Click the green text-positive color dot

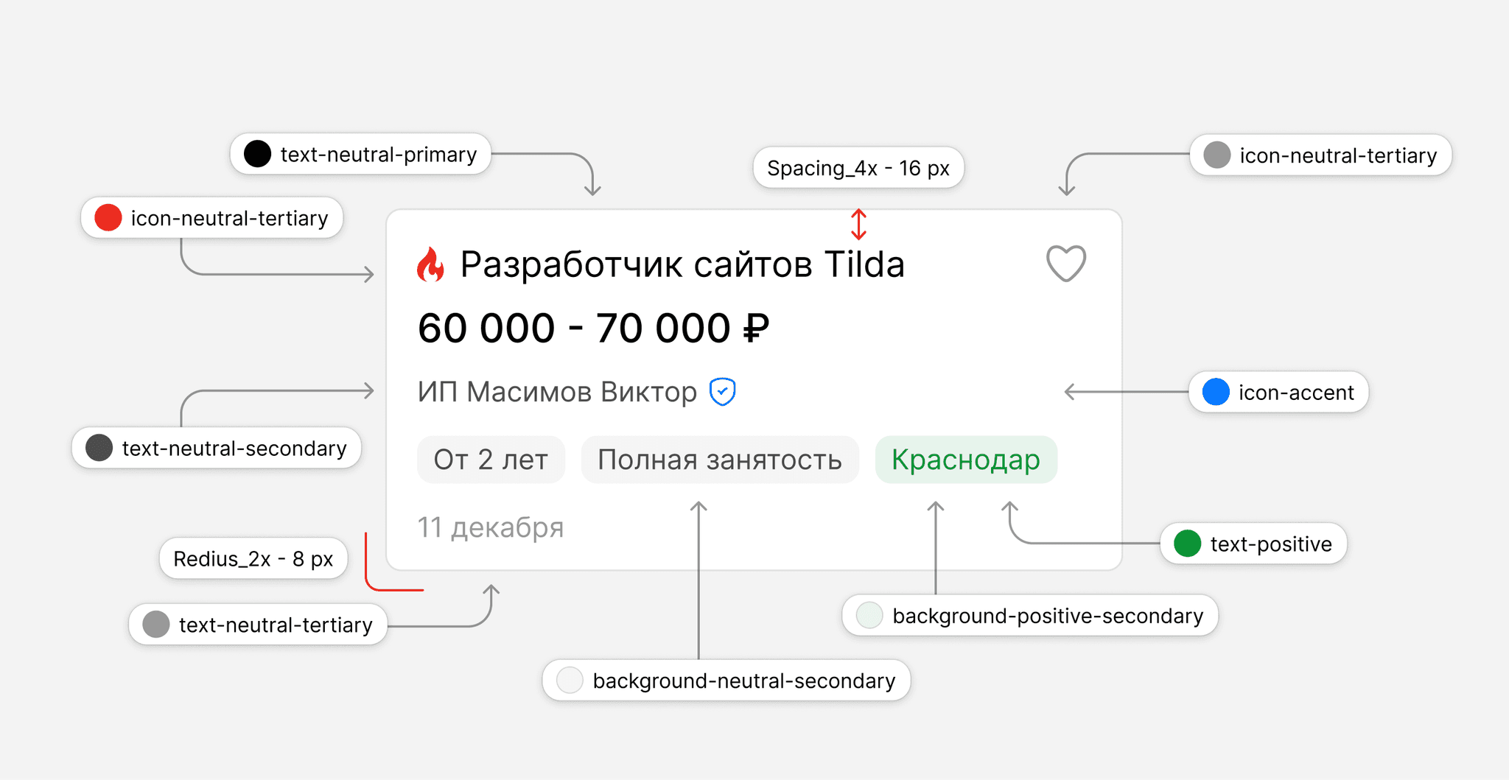[1187, 544]
